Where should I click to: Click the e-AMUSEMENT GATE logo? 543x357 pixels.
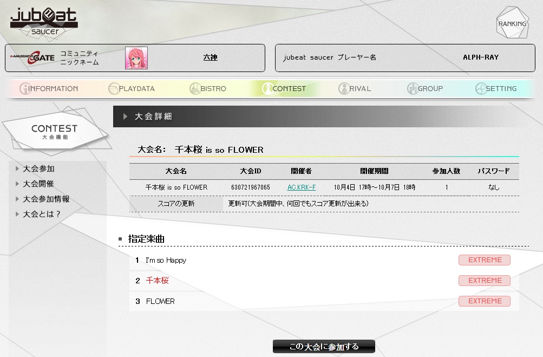(32, 57)
